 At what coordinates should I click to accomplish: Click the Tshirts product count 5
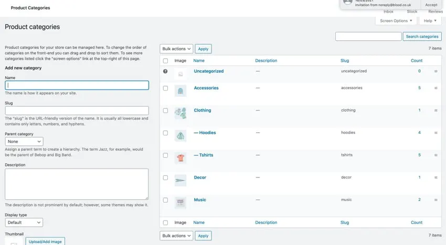pos(419,155)
